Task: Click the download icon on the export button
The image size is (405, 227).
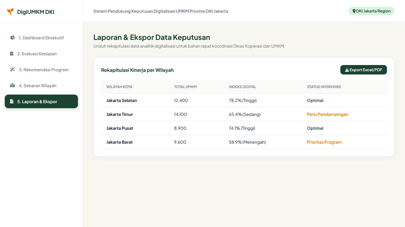Action: pyautogui.click(x=347, y=70)
